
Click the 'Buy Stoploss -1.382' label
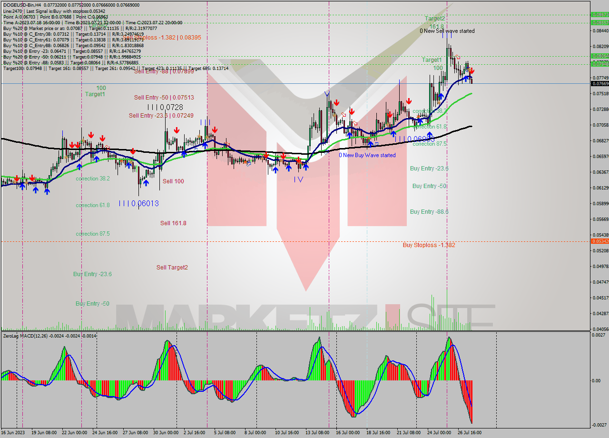click(x=429, y=245)
